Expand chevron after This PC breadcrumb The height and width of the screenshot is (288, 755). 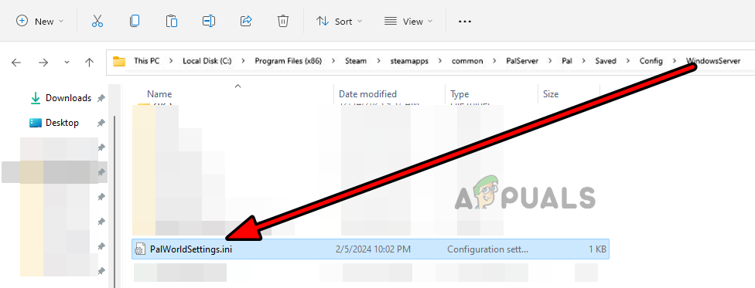pos(170,61)
